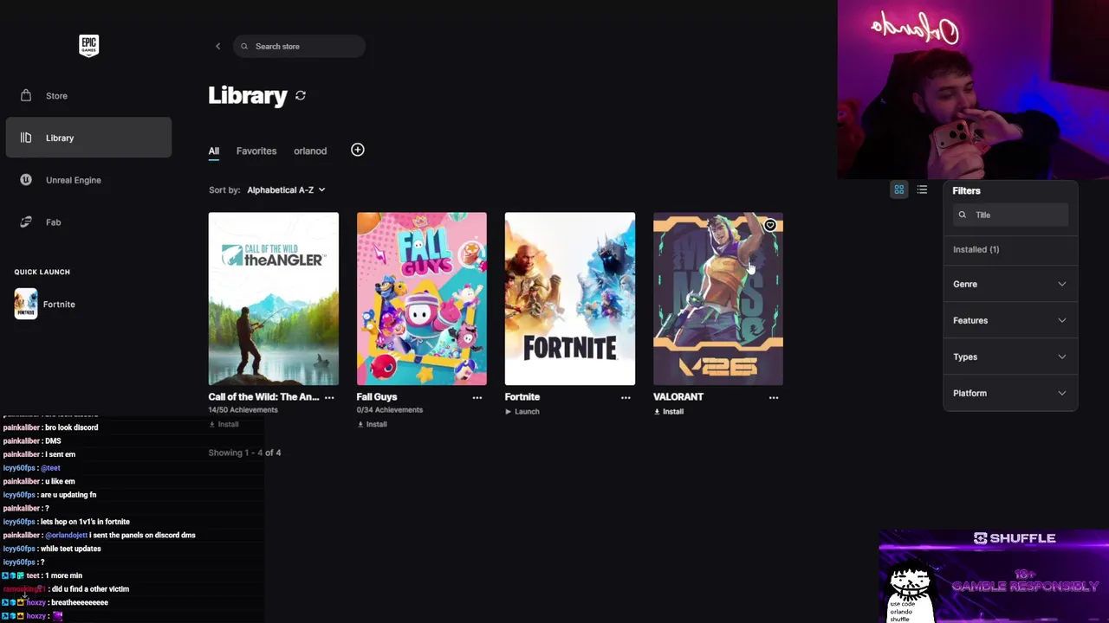
Task: Open options menu for Call of the Wild
Action: (329, 397)
